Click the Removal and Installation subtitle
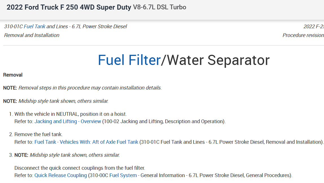The height and width of the screenshot is (183, 324). click(32, 35)
